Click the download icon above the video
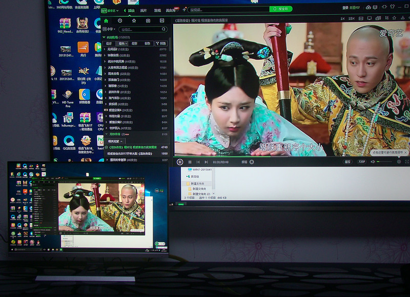 [403, 18]
